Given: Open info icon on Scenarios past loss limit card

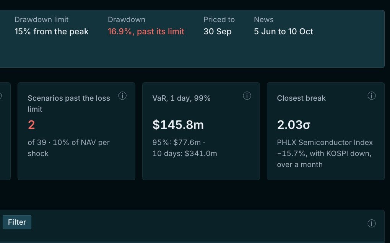Looking at the screenshot, I should coord(122,96).
